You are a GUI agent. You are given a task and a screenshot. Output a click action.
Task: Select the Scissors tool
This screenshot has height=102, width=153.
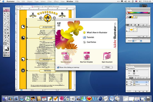[8, 41]
